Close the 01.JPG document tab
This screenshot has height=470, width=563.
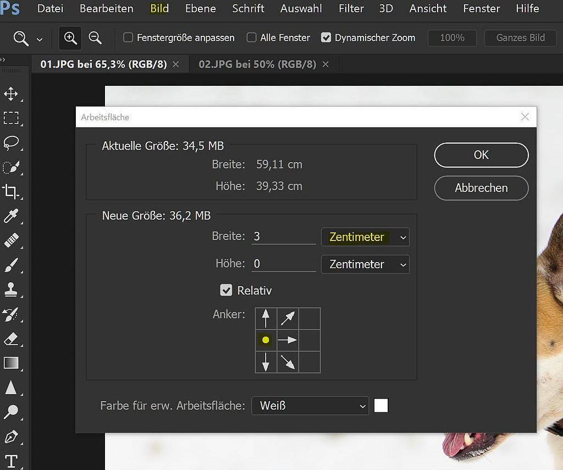pos(175,64)
